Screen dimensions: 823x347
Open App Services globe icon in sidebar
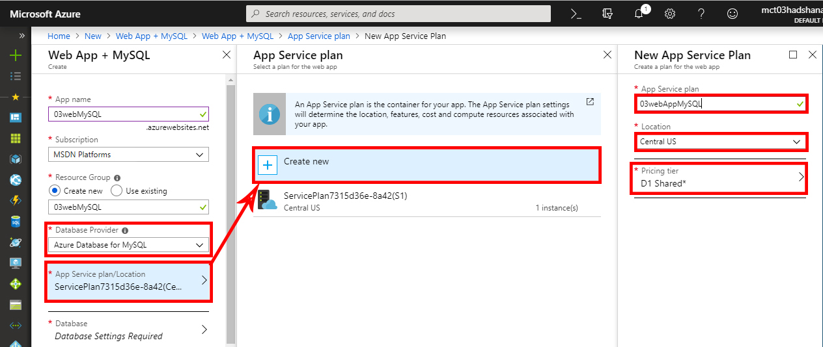[16, 180]
